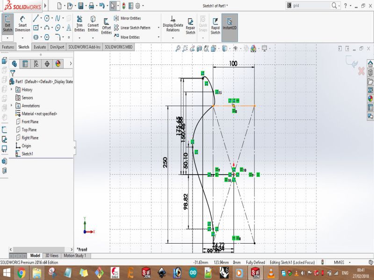Select the Arc tool
The height and width of the screenshot is (280, 374).
coord(47,28)
